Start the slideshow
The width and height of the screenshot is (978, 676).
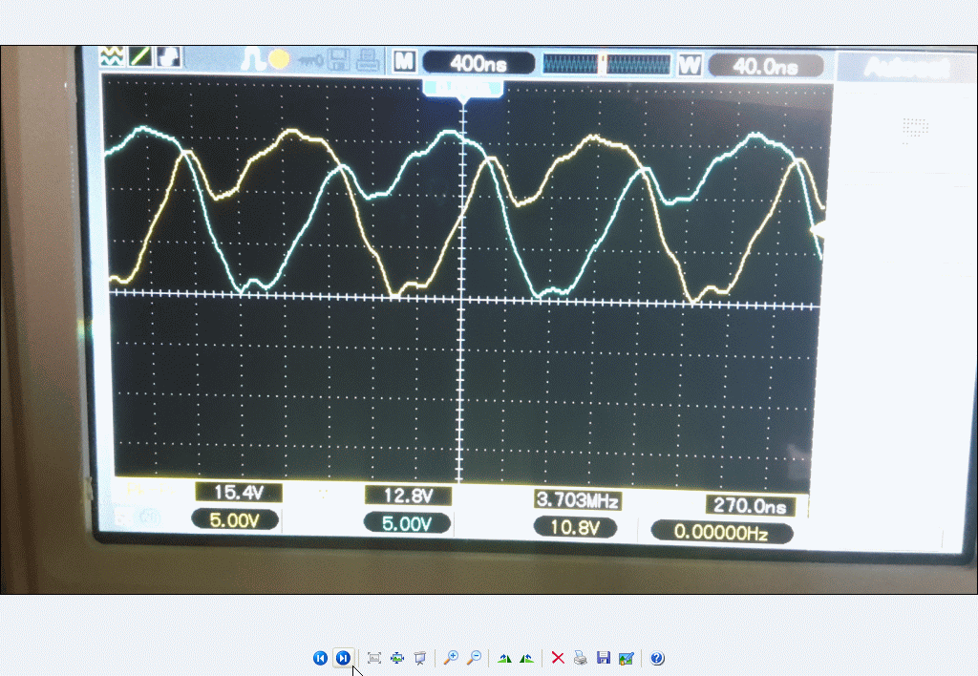click(419, 658)
